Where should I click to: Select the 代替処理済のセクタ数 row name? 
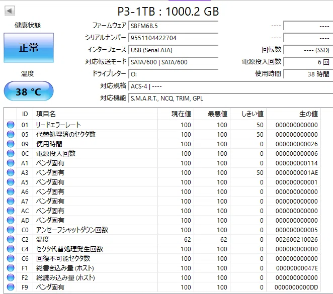[66, 134]
